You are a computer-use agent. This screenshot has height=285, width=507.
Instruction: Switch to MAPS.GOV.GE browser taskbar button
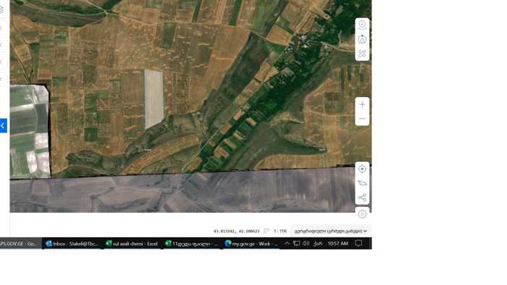tap(21, 244)
